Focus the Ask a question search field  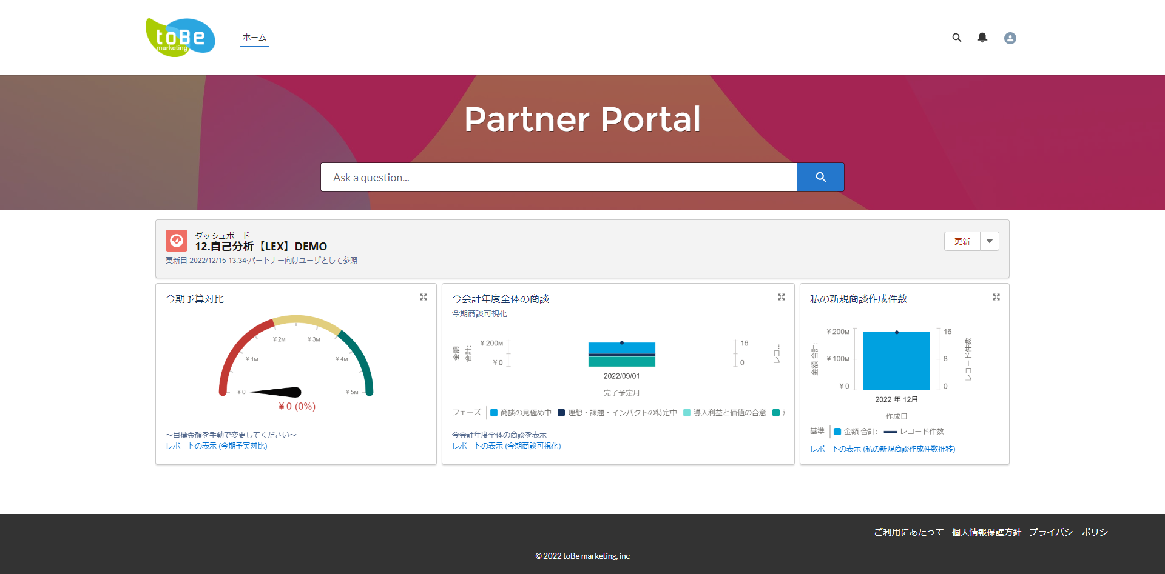pos(559,177)
